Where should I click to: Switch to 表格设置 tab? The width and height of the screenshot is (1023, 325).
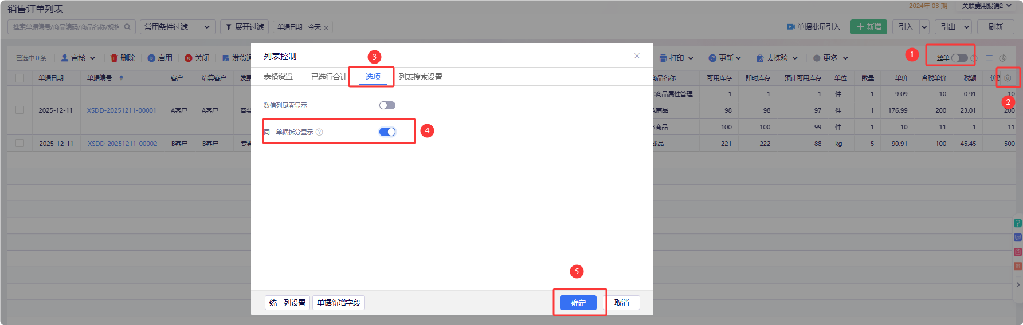[x=278, y=76]
